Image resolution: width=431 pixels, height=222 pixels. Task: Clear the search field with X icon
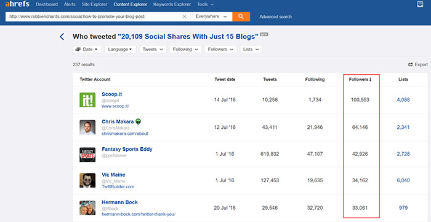point(185,17)
